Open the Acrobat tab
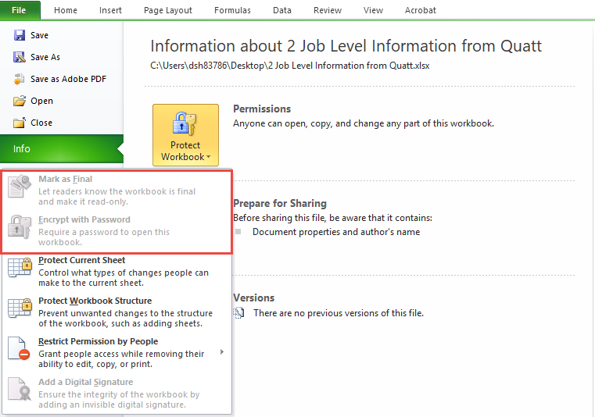This screenshot has width=595, height=417. [421, 10]
